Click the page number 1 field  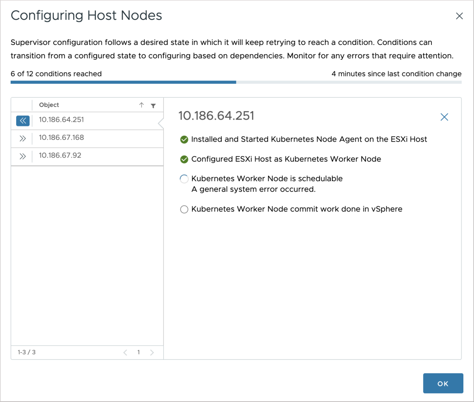pyautogui.click(x=138, y=352)
